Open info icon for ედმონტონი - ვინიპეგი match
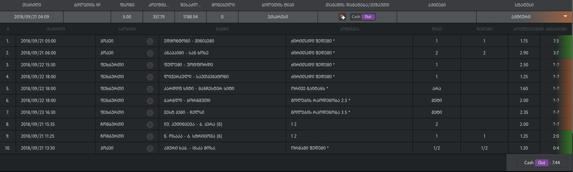This screenshot has height=172, width=573. click(150, 41)
